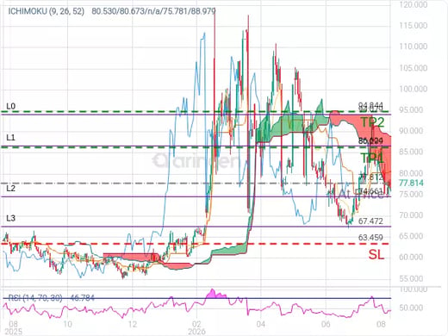Viewport: 448px width, 336px height.
Task: Select the red SL stop-loss label
Action: 376,254
